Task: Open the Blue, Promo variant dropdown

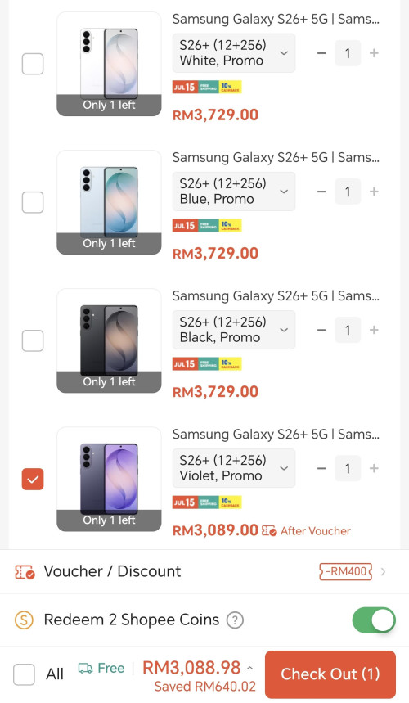Action: [x=234, y=192]
